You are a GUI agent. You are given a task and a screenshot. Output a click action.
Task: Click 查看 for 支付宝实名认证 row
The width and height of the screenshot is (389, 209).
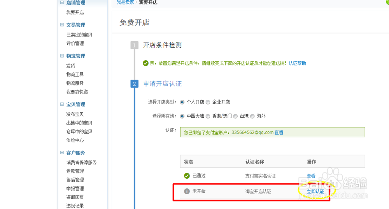pyautogui.click(x=311, y=176)
